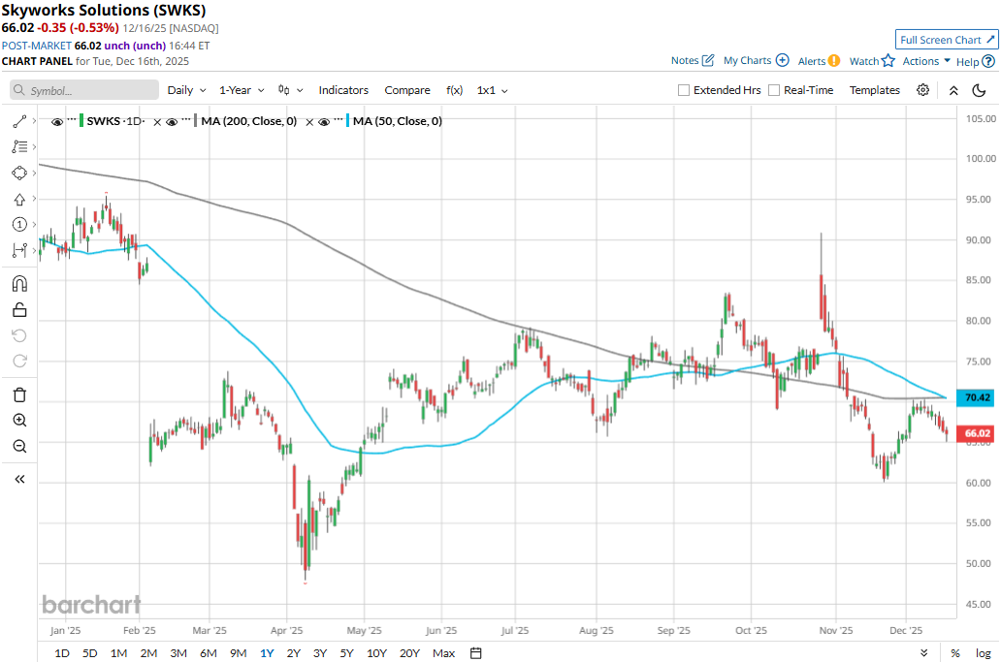Select the trend line drawing tool
The image size is (1001, 662).
click(x=19, y=122)
